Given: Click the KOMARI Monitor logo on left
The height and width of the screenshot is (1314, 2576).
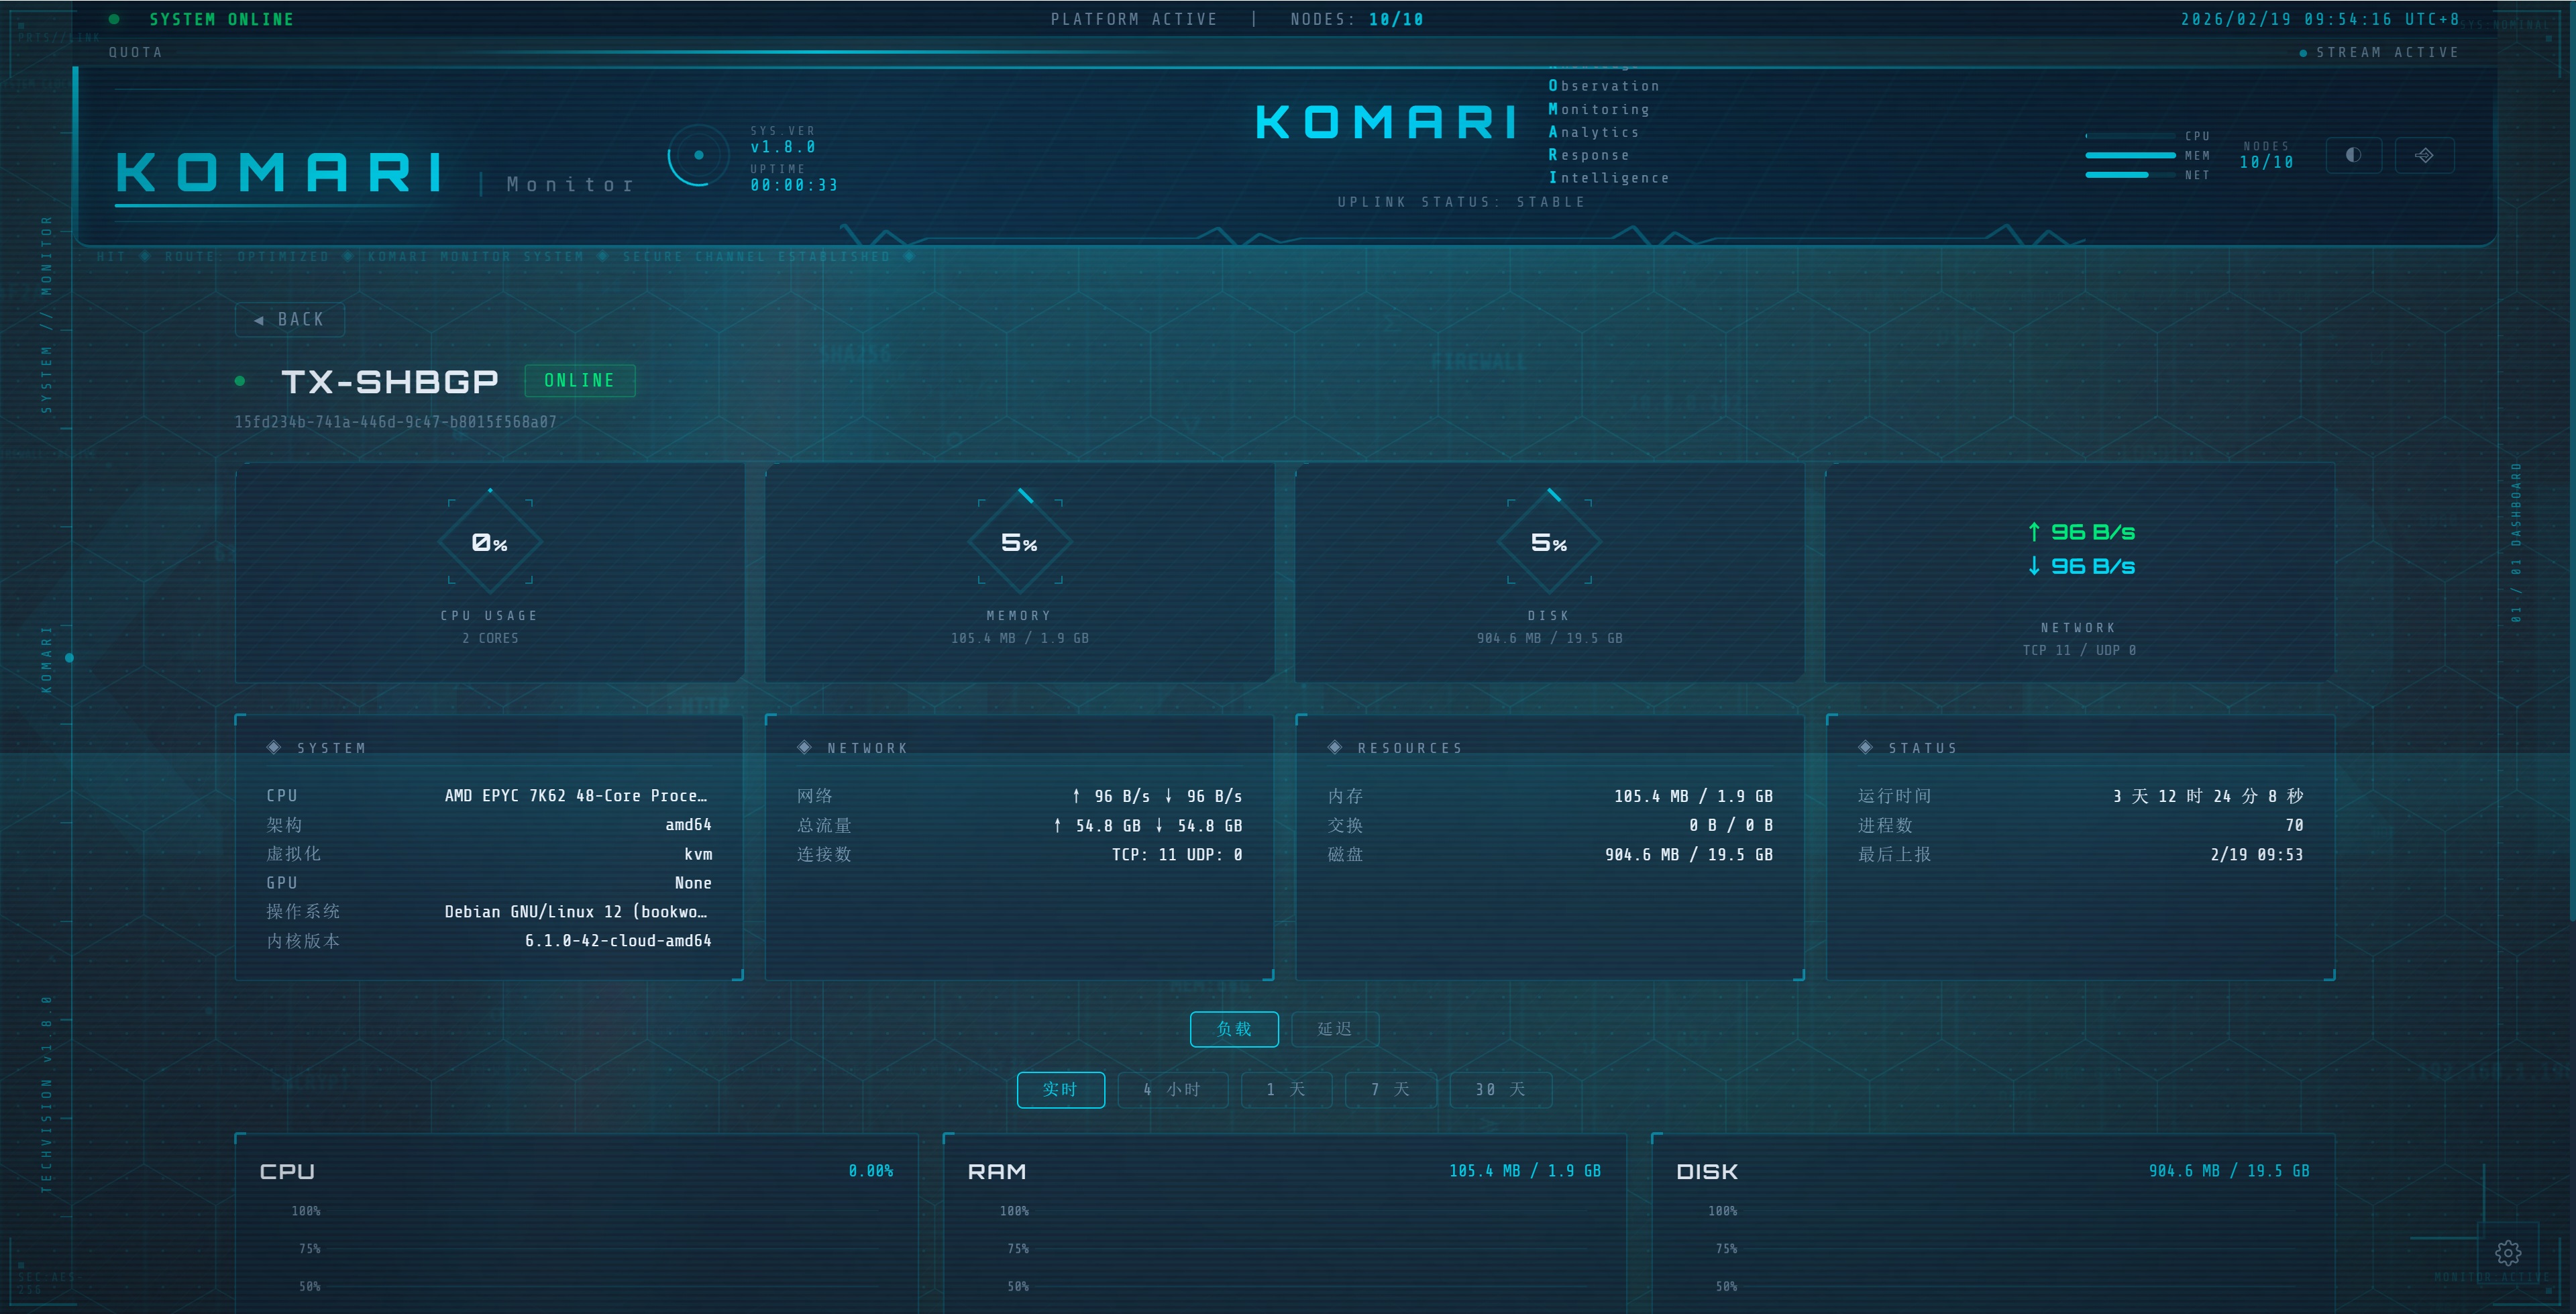Looking at the screenshot, I should [280, 173].
